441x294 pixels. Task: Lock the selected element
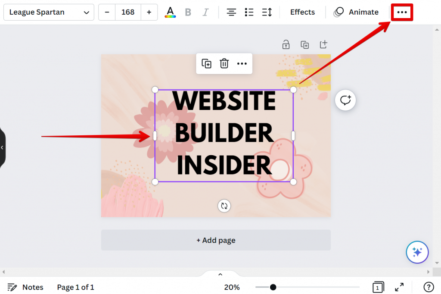click(286, 44)
